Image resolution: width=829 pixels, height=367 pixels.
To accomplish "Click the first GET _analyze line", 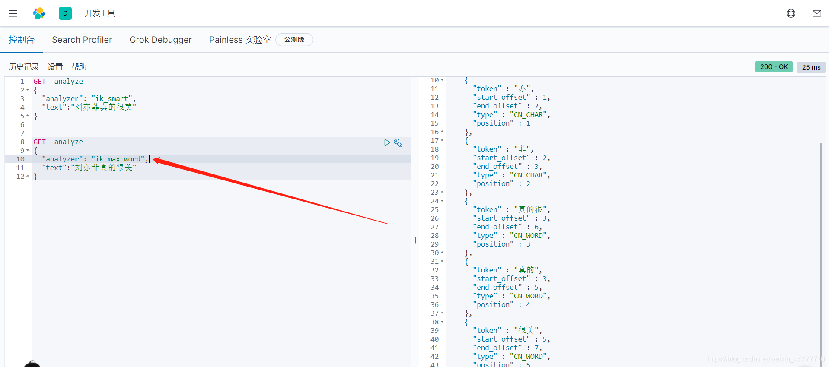I will click(58, 82).
